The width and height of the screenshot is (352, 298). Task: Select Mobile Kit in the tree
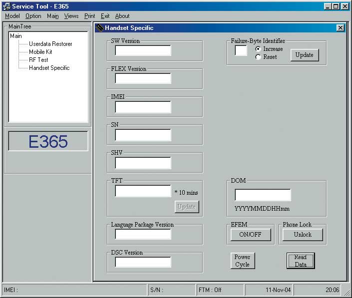click(40, 52)
